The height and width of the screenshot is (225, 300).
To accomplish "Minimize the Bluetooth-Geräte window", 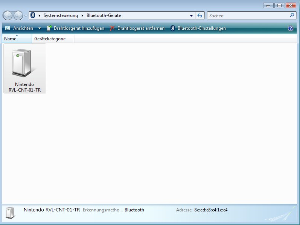I will (268, 6).
